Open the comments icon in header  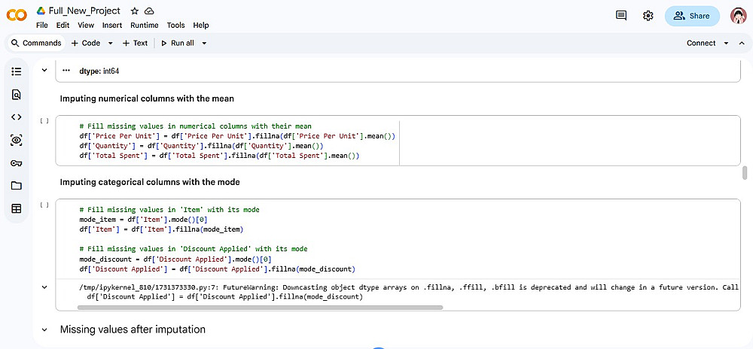coord(621,16)
